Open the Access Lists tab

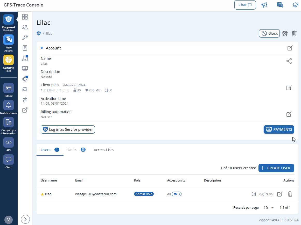tap(103, 150)
